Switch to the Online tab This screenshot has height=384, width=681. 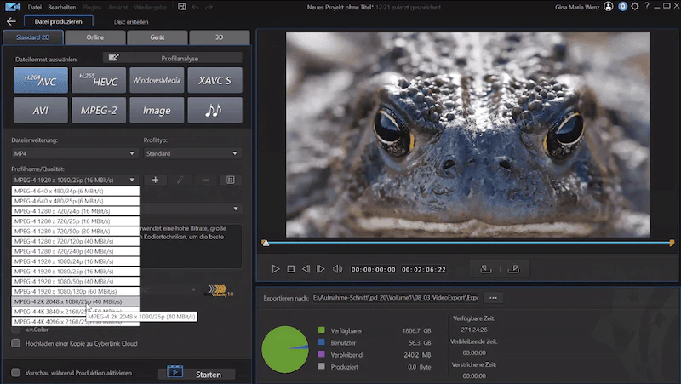(94, 37)
